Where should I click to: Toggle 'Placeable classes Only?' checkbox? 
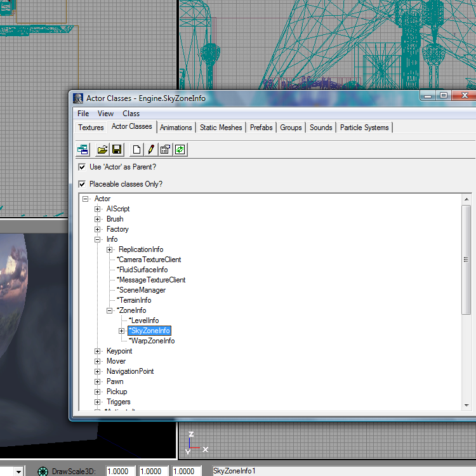[82, 184]
